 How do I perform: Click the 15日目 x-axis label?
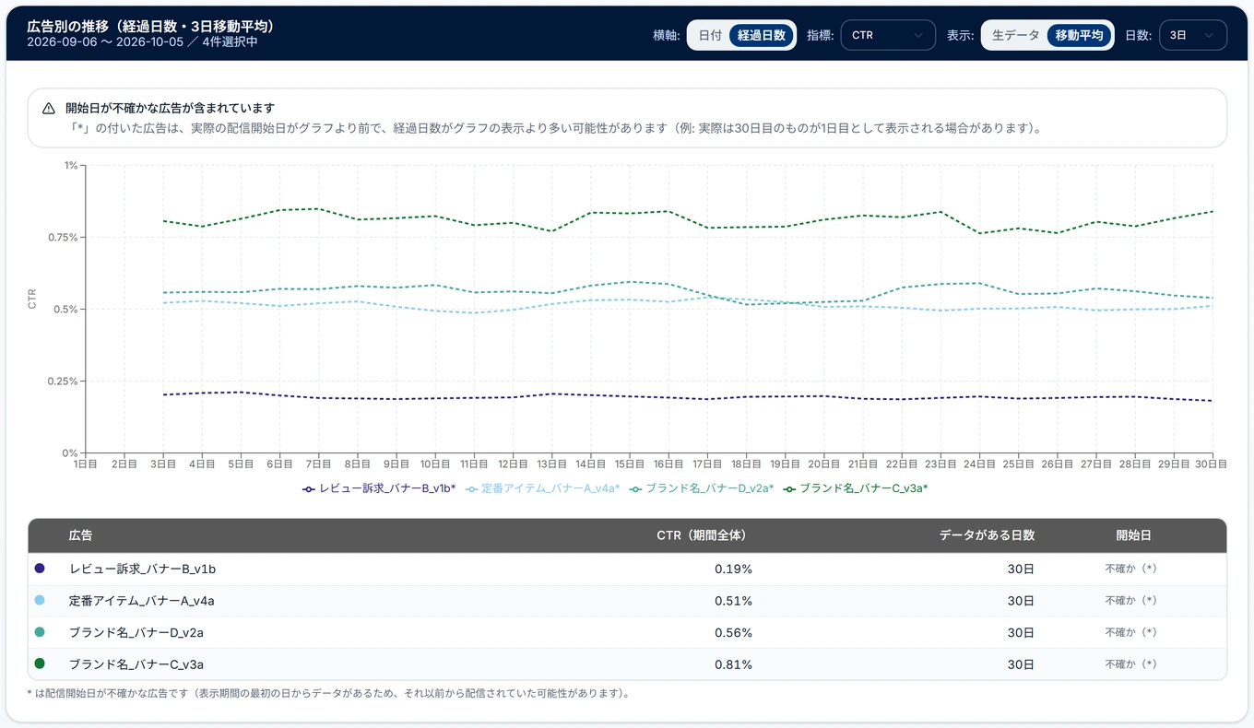(x=629, y=463)
